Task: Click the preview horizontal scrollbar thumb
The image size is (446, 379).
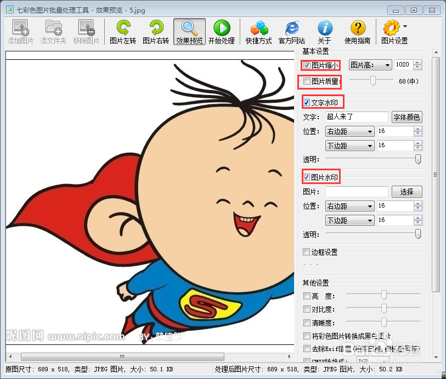Action: click(122, 356)
